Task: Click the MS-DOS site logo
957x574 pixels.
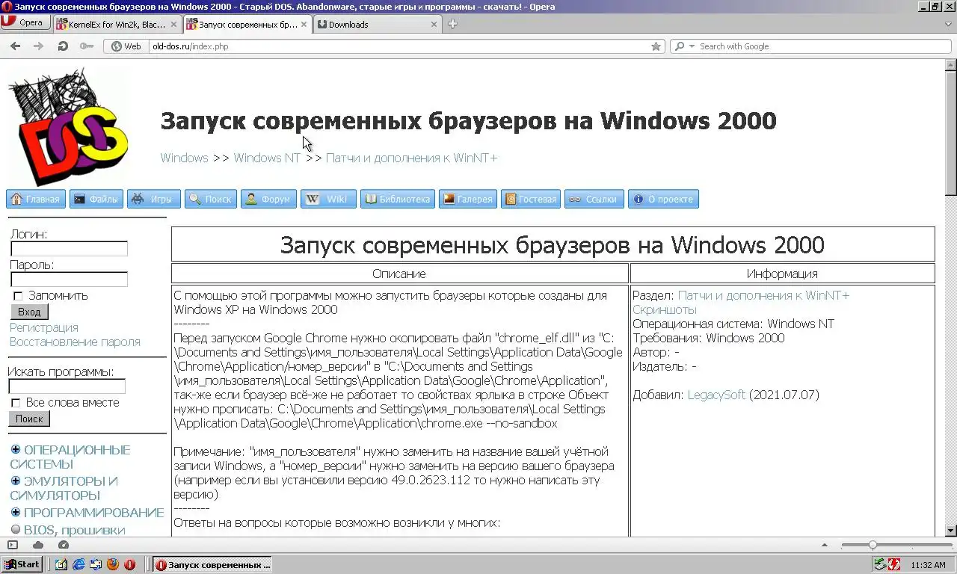Action: click(x=69, y=127)
